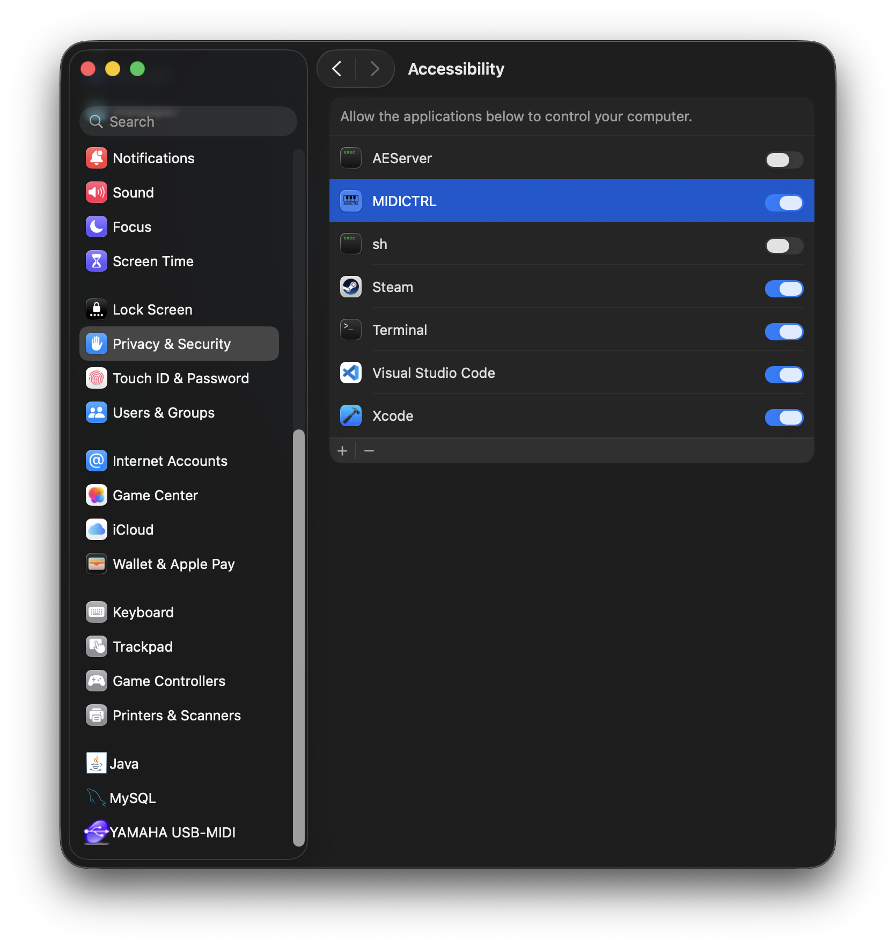Enable accessibility access for AEServer
Screen dimensions: 896x948
coord(784,159)
